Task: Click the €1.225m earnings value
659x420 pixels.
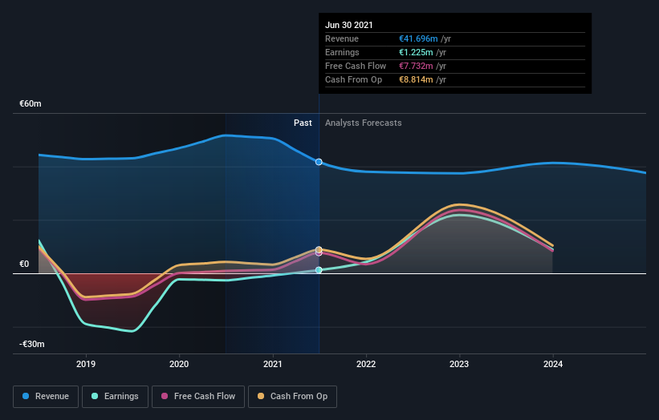Action: [x=416, y=52]
